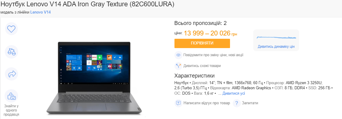Open the Lenovo V14 model line link
The width and height of the screenshot is (342, 119).
[x=40, y=12]
